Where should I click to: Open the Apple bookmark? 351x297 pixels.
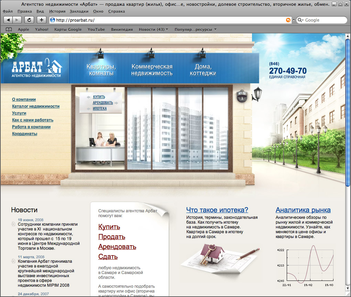point(23,29)
